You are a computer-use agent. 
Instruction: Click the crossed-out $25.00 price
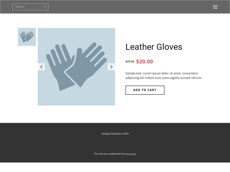coord(130,62)
